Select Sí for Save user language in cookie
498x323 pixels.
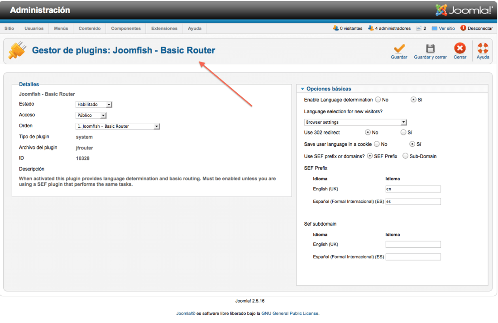[x=412, y=144]
